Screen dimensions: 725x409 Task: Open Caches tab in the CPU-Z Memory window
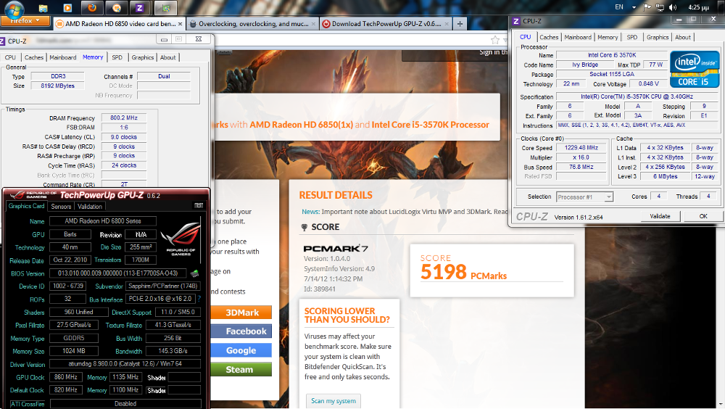click(x=34, y=57)
